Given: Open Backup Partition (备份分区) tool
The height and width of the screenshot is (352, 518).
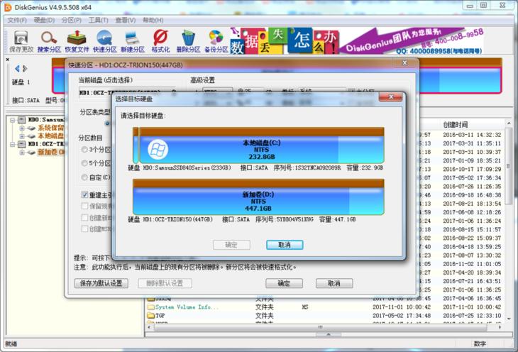Looking at the screenshot, I should [x=216, y=41].
